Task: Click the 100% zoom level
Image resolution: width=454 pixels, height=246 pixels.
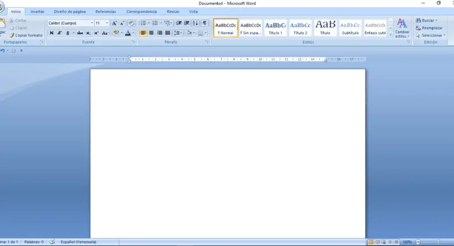Action: [407, 242]
